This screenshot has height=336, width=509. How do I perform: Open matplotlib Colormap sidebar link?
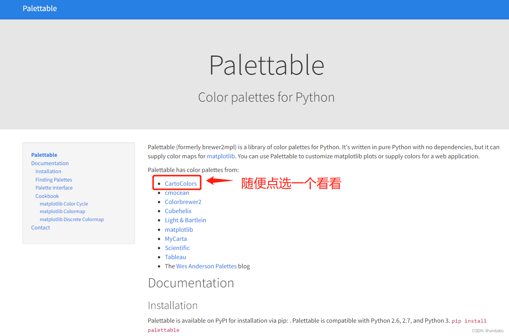(x=62, y=212)
